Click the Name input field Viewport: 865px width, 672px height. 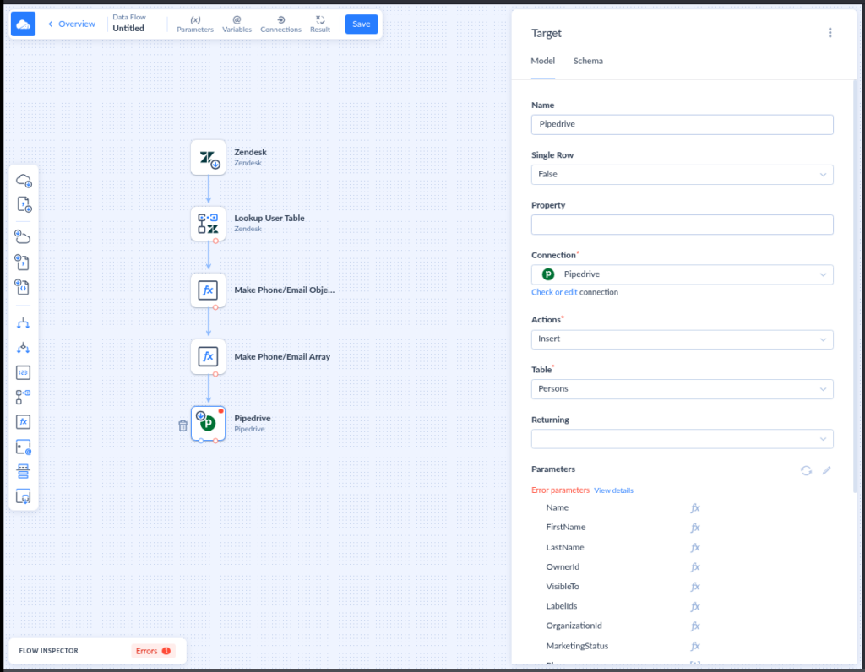pos(682,125)
